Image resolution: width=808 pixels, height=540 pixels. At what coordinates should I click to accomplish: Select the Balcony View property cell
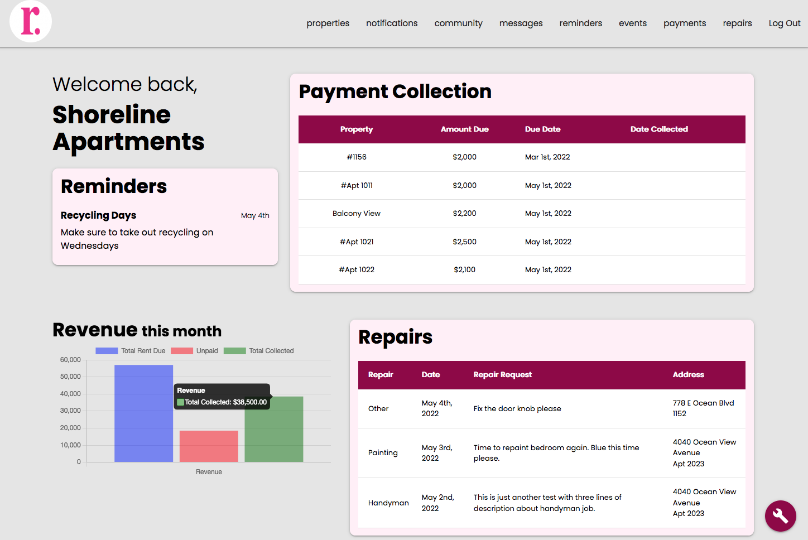pos(357,214)
